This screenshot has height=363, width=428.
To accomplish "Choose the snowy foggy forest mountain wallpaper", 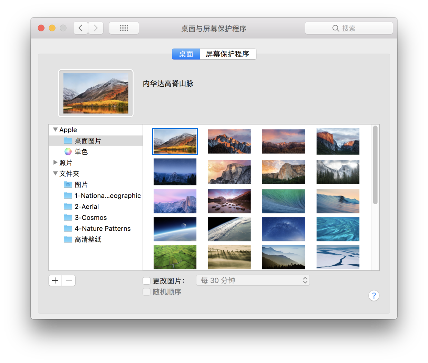I will coord(338,172).
